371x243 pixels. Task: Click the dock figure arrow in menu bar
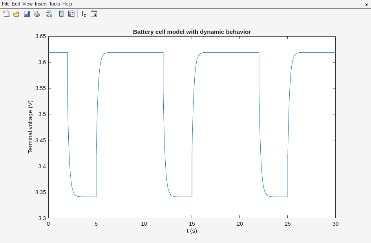tap(366, 4)
